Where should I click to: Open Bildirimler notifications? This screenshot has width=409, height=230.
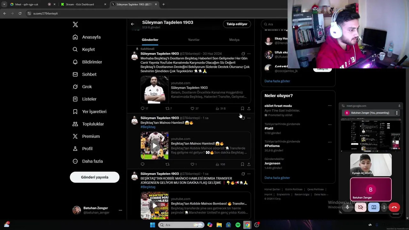(x=87, y=62)
